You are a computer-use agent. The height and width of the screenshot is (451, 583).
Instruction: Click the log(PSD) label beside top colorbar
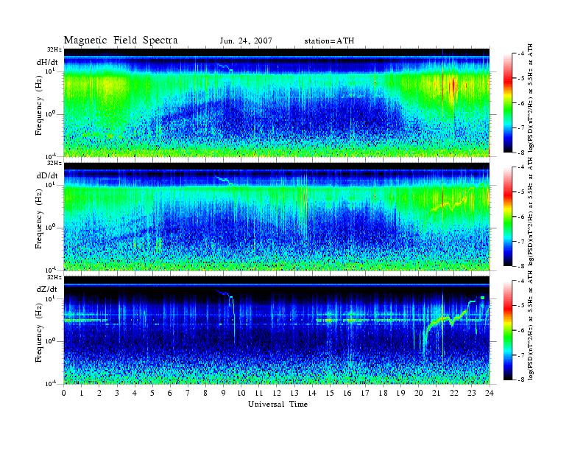pyautogui.click(x=531, y=98)
